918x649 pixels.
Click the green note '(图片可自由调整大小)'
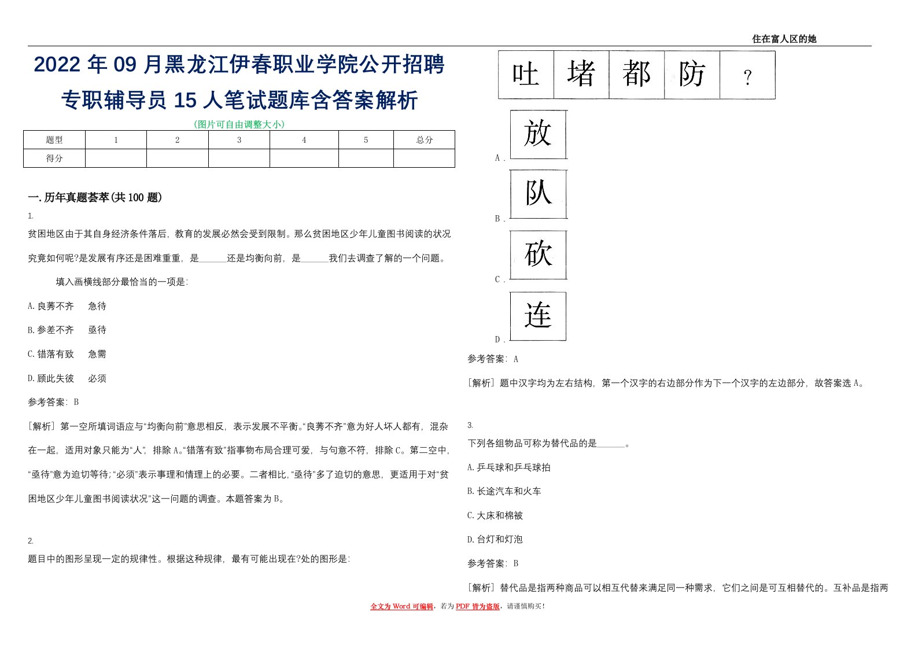(x=239, y=124)
